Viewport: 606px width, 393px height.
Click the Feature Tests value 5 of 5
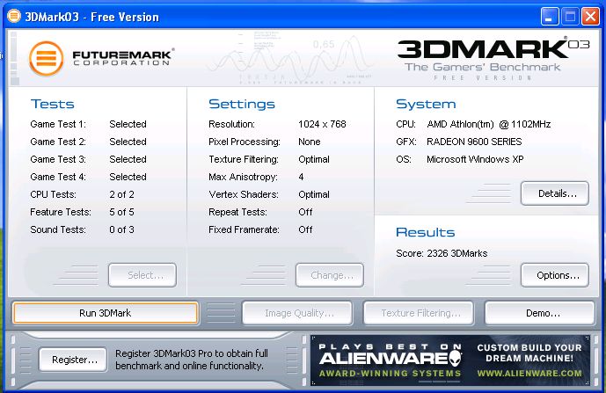[x=121, y=212]
